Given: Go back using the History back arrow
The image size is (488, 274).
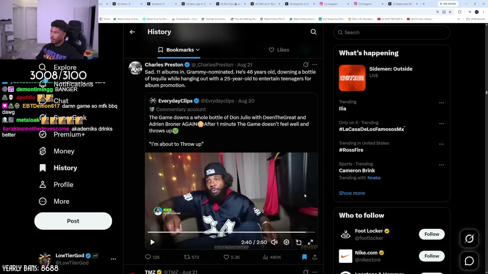Looking at the screenshot, I should [132, 32].
